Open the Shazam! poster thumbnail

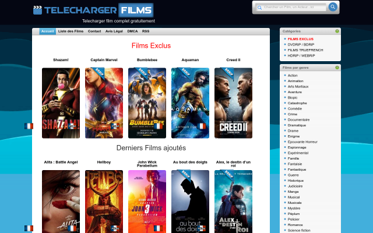tap(61, 103)
